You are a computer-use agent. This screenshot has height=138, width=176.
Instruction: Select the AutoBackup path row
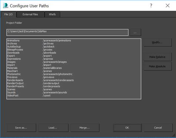(x=74, y=47)
